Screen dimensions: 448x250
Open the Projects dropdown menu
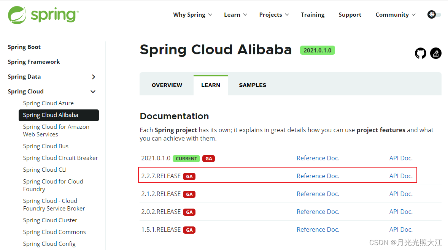click(x=274, y=14)
